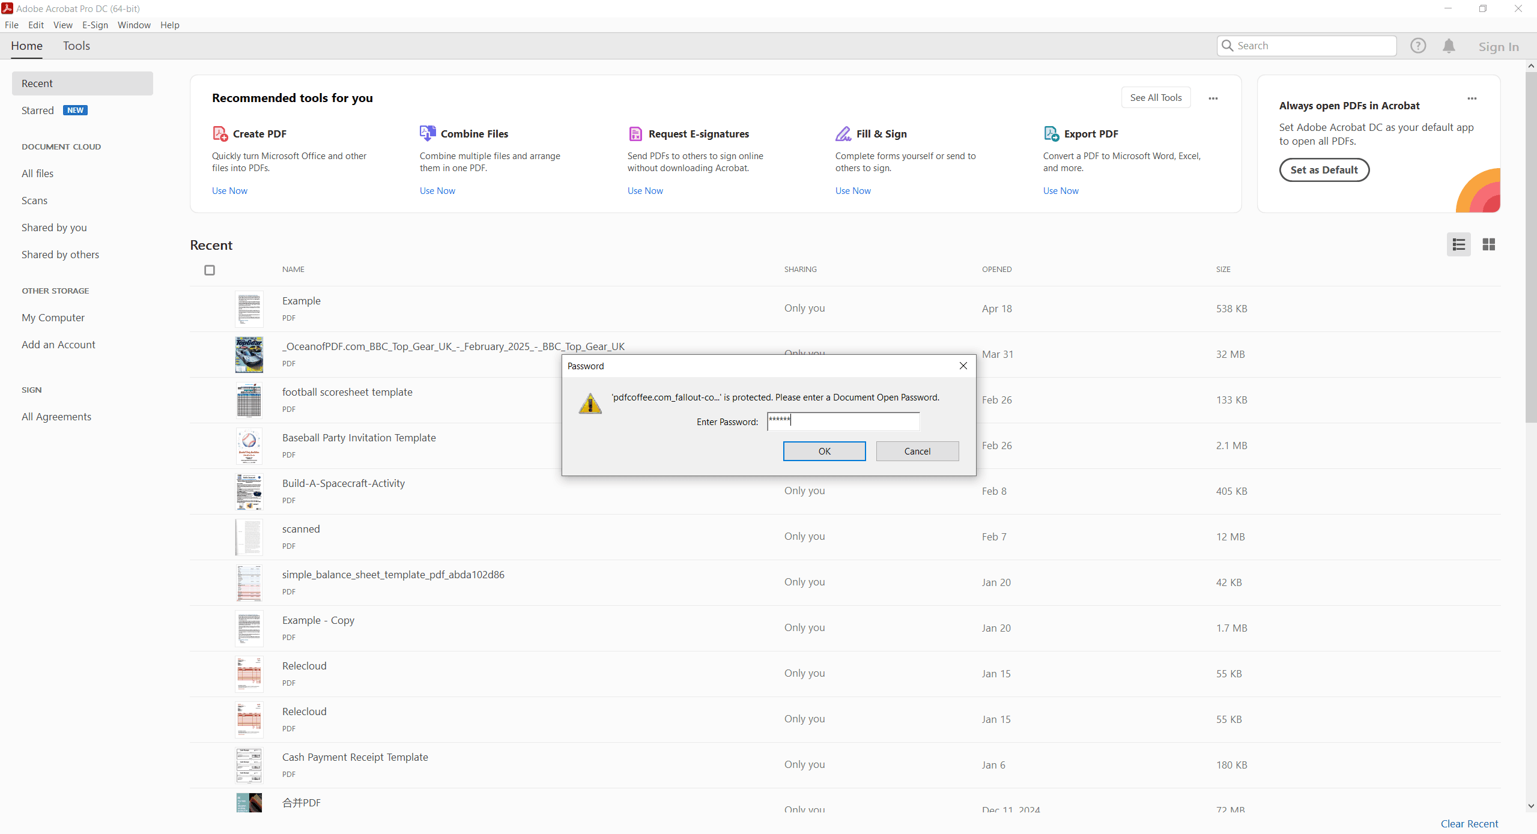Close the Password dialog with X
Image resolution: width=1537 pixels, height=834 pixels.
(963, 366)
